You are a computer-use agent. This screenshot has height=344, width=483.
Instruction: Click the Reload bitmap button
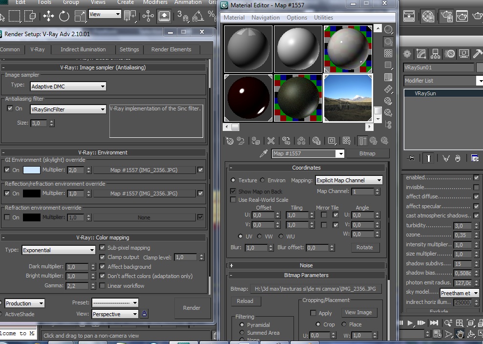click(x=245, y=301)
